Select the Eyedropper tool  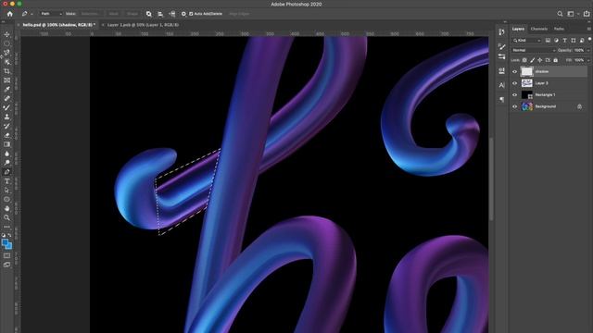[x=6, y=89]
